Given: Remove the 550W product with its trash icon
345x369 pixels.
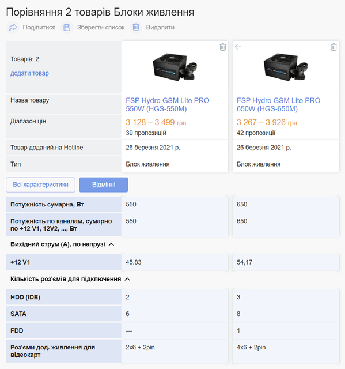Looking at the screenshot, I should click(222, 47).
